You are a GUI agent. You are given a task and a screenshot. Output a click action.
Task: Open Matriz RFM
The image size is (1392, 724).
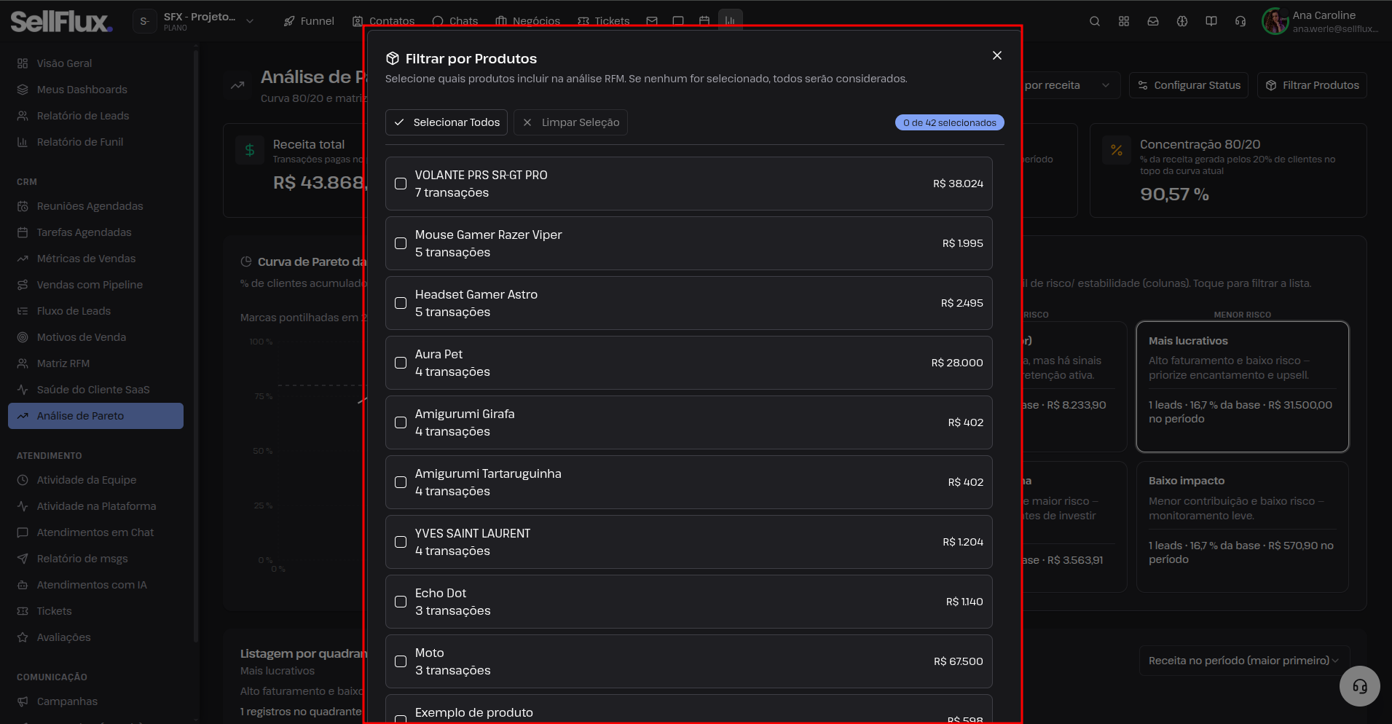pyautogui.click(x=95, y=363)
